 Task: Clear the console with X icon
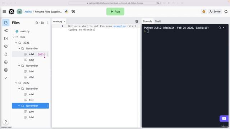click(x=224, y=28)
